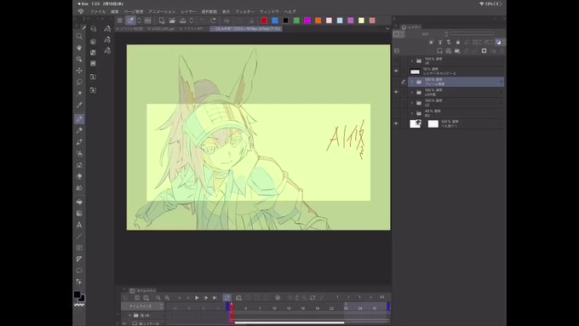The image size is (579, 326).
Task: Select the ruler tool
Action: pos(79,259)
